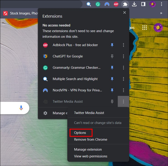
Task: Open the Adblock Plus toolbar icon
Action: 116,4
